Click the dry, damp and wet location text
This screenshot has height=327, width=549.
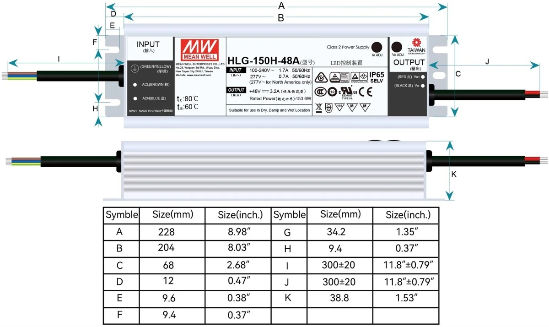click(269, 110)
